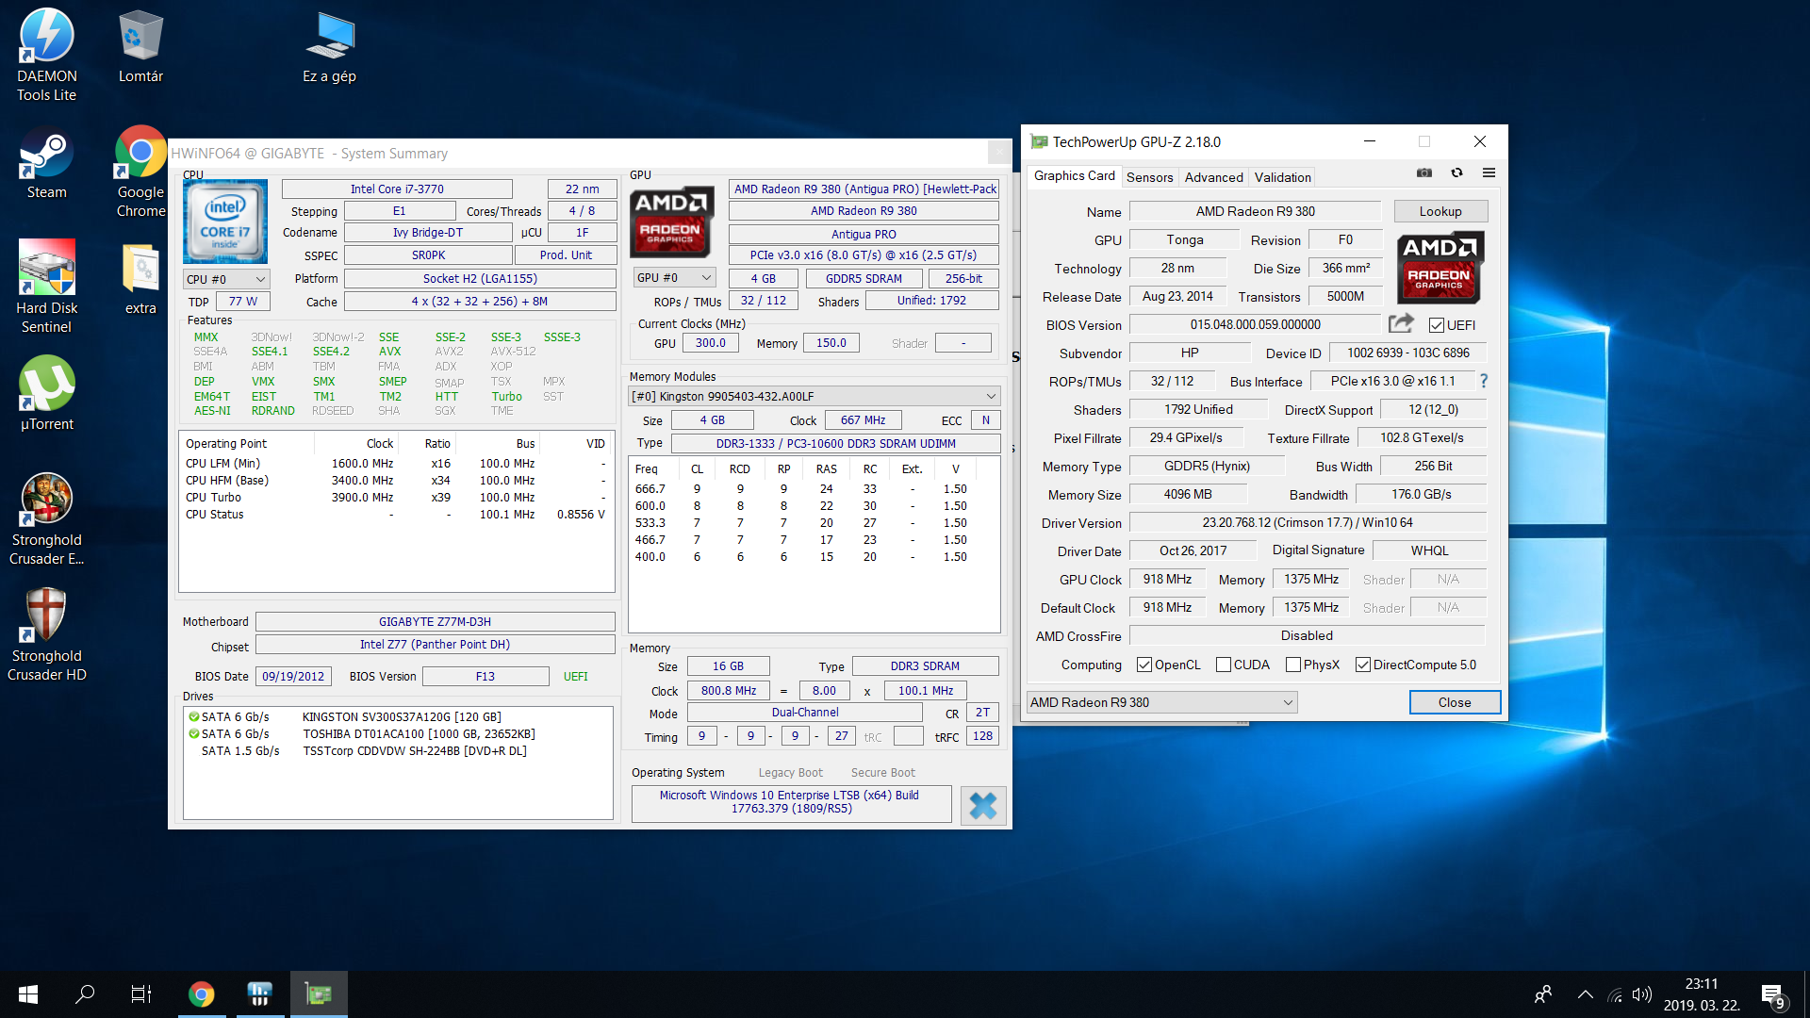This screenshot has height=1018, width=1810.
Task: Launch Google Chrome desktop shortcut
Action: coord(140,172)
